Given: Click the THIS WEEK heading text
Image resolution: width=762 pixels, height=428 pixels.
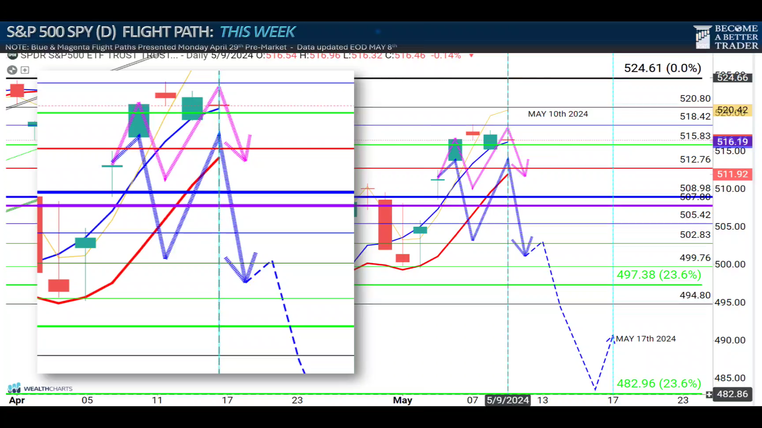Looking at the screenshot, I should coord(258,32).
